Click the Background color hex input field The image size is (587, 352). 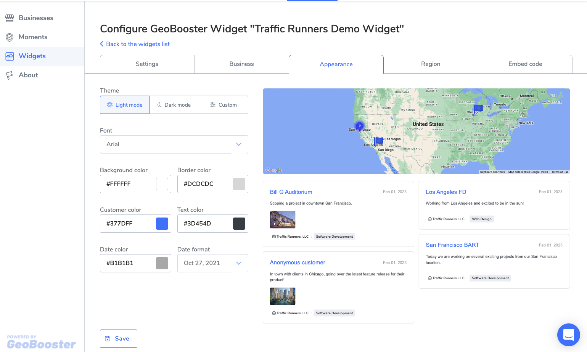point(128,184)
